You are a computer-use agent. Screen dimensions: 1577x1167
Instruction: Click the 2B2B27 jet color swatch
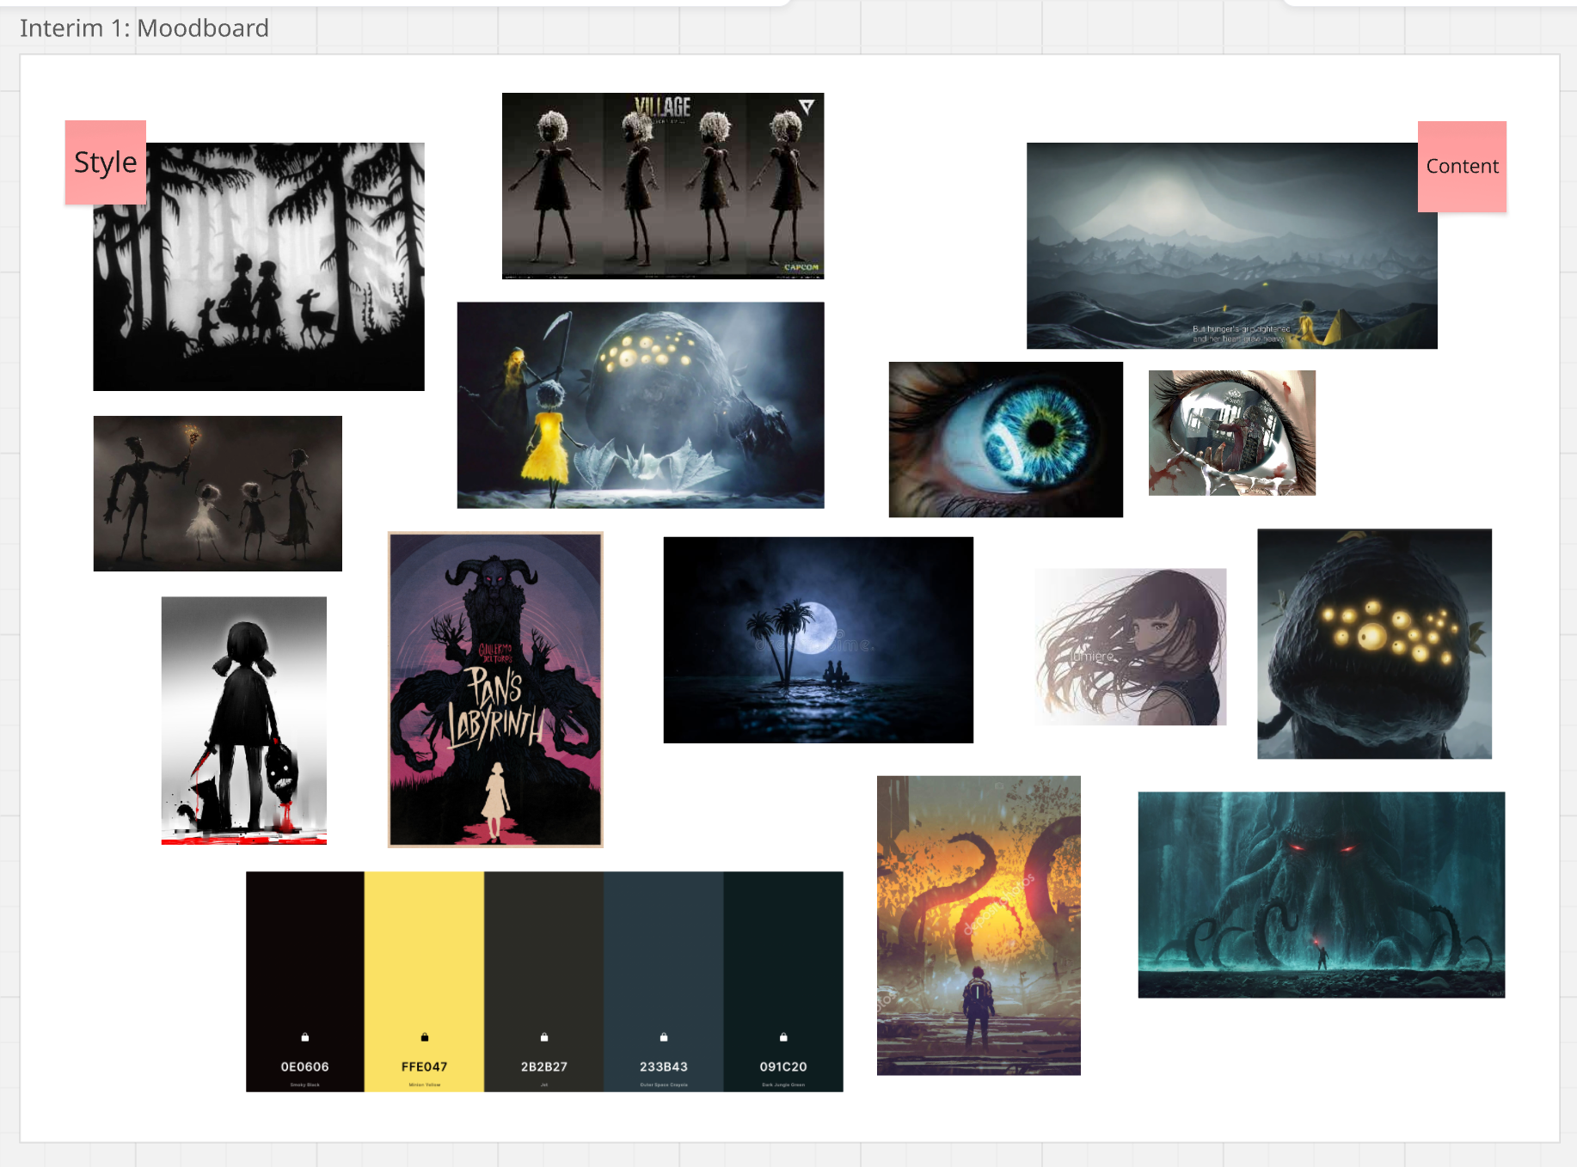(x=544, y=981)
